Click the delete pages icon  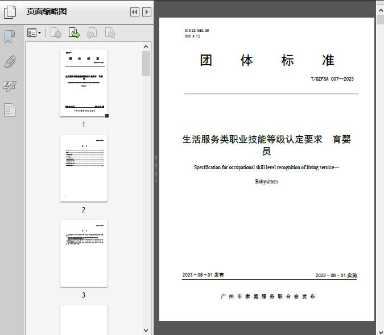(x=56, y=33)
